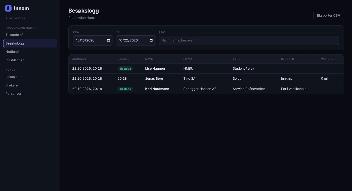The width and height of the screenshot is (352, 191).
Task: Click Per i vedlikehold cell
Action: coord(294,89)
